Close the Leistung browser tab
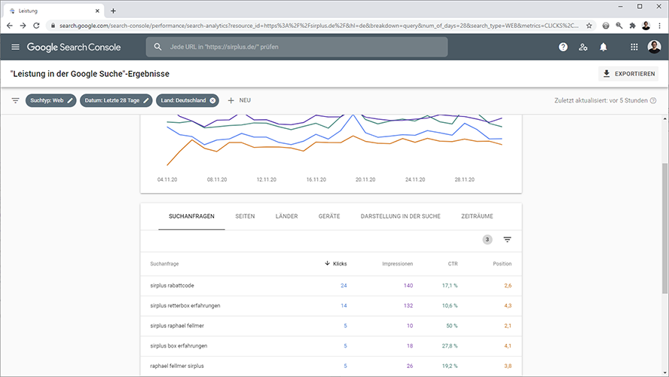Viewport: 669px width, 377px height. click(97, 11)
